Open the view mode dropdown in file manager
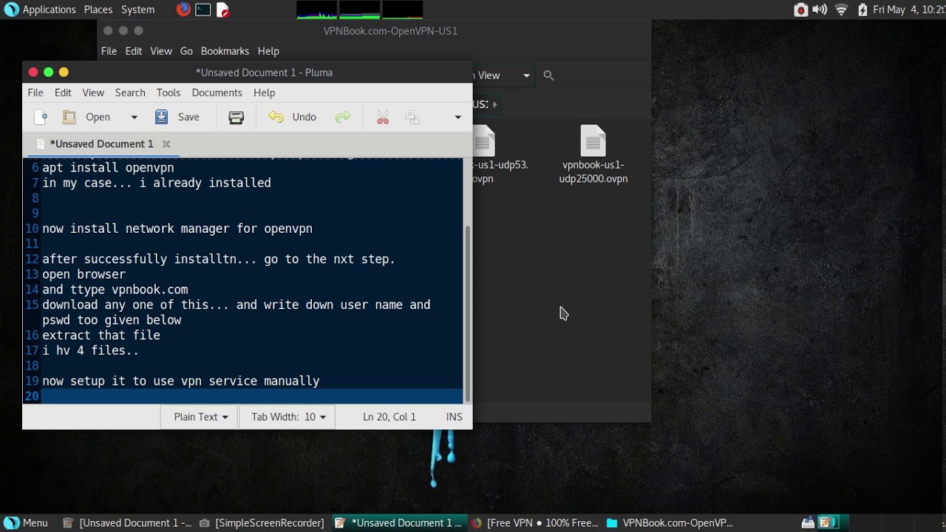 (x=503, y=75)
